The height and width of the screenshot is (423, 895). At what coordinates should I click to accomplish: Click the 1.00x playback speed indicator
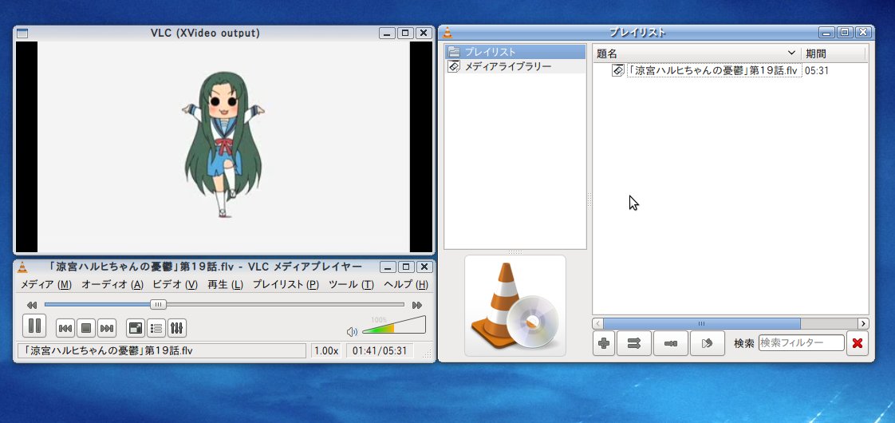pyautogui.click(x=326, y=350)
